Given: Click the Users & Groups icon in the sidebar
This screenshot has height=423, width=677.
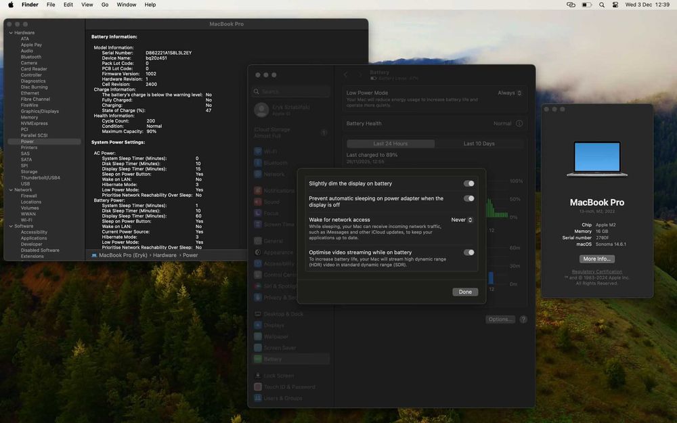Looking at the screenshot, I should point(258,398).
